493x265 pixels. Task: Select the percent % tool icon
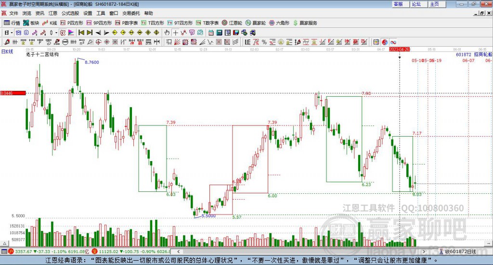pyautogui.click(x=264, y=42)
